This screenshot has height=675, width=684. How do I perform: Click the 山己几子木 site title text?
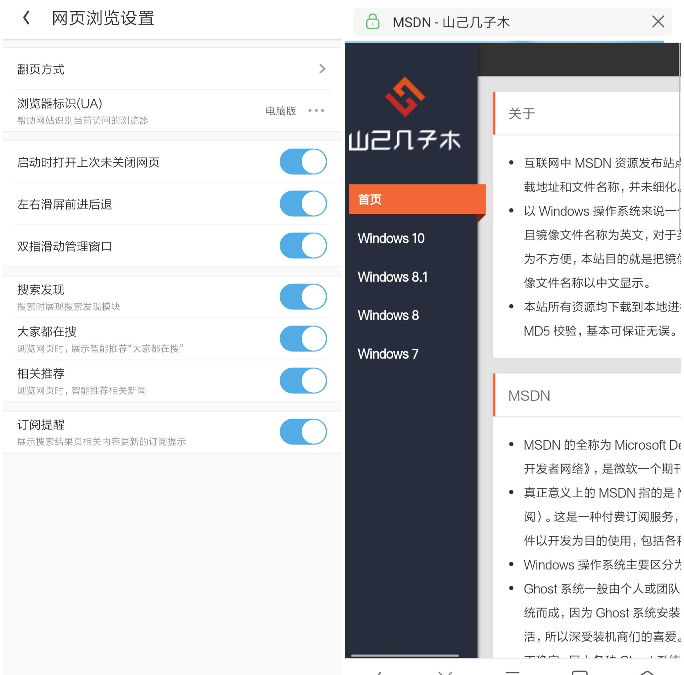click(x=405, y=141)
